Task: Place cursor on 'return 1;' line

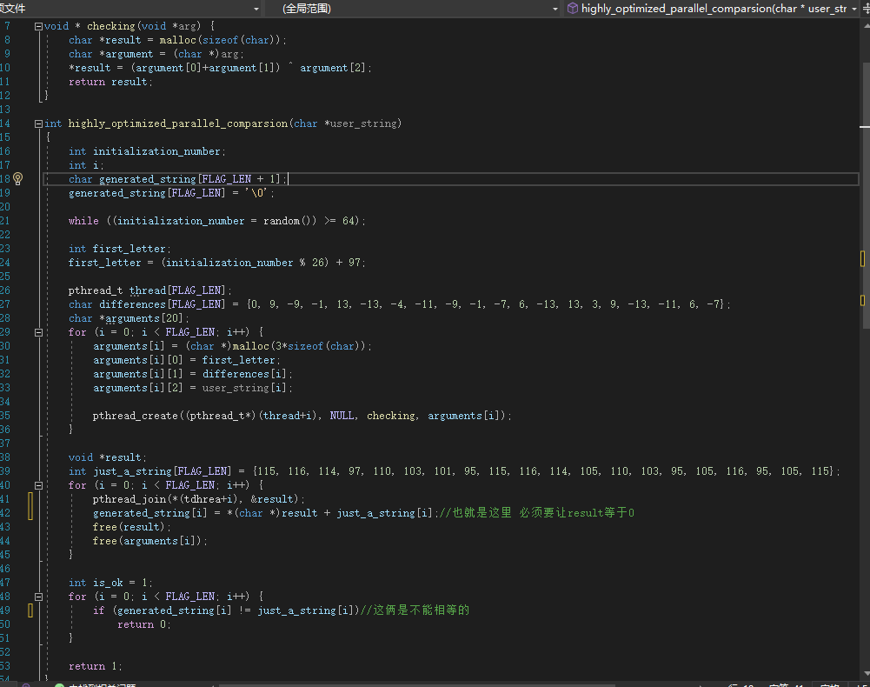Action: click(96, 666)
